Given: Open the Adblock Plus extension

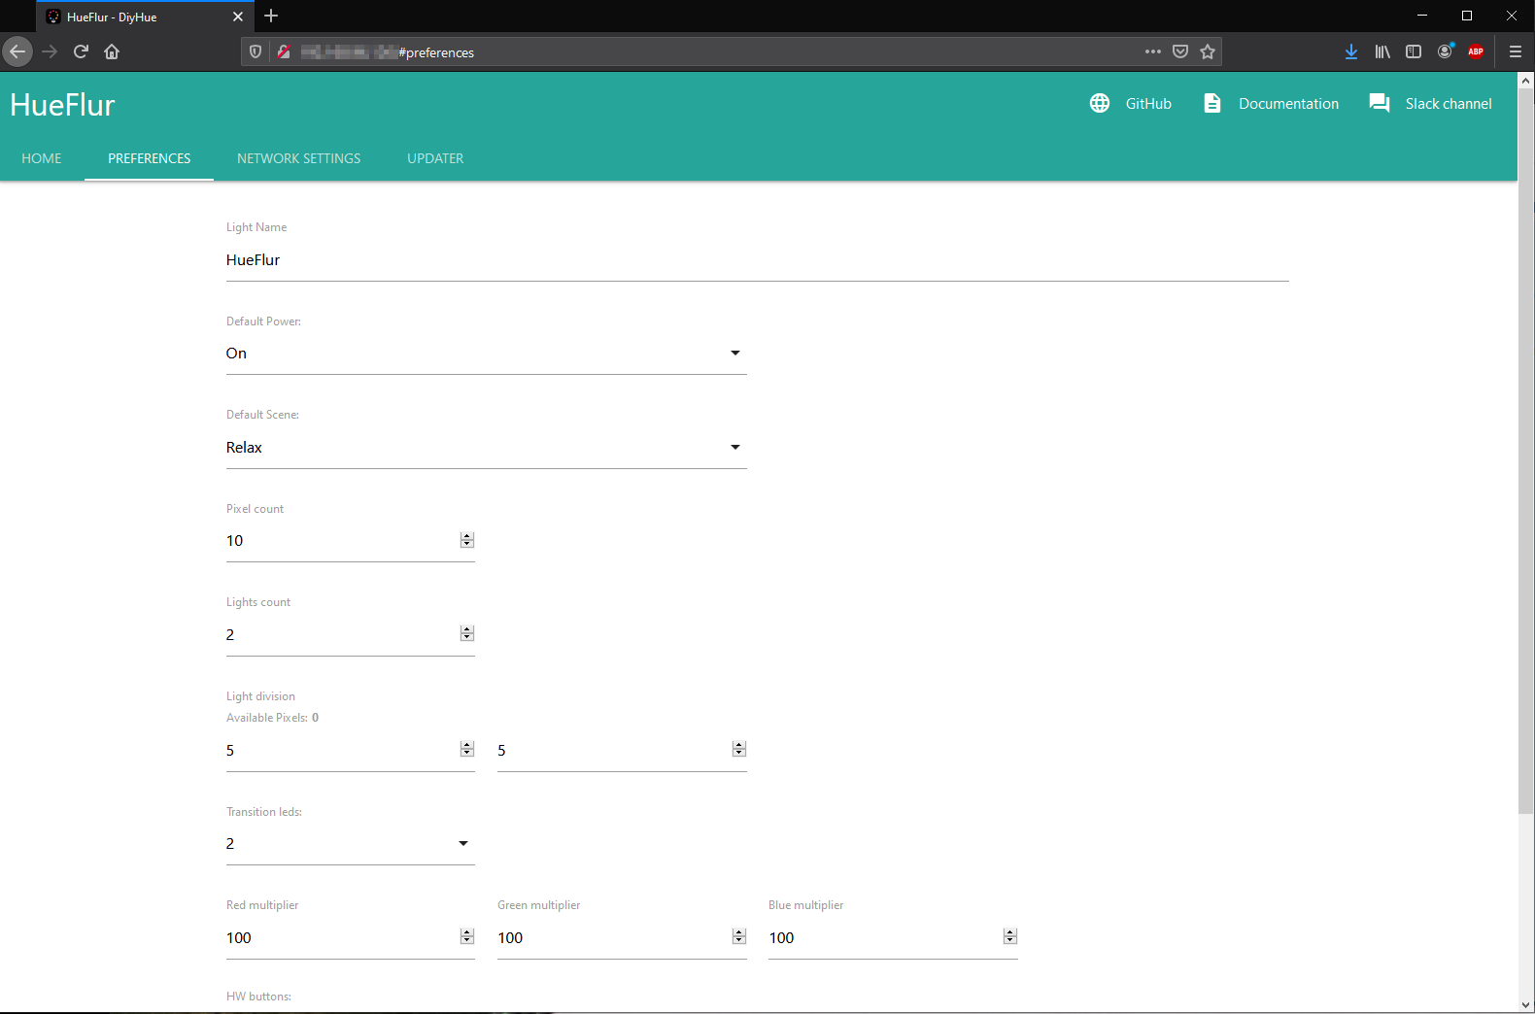Looking at the screenshot, I should 1476,51.
